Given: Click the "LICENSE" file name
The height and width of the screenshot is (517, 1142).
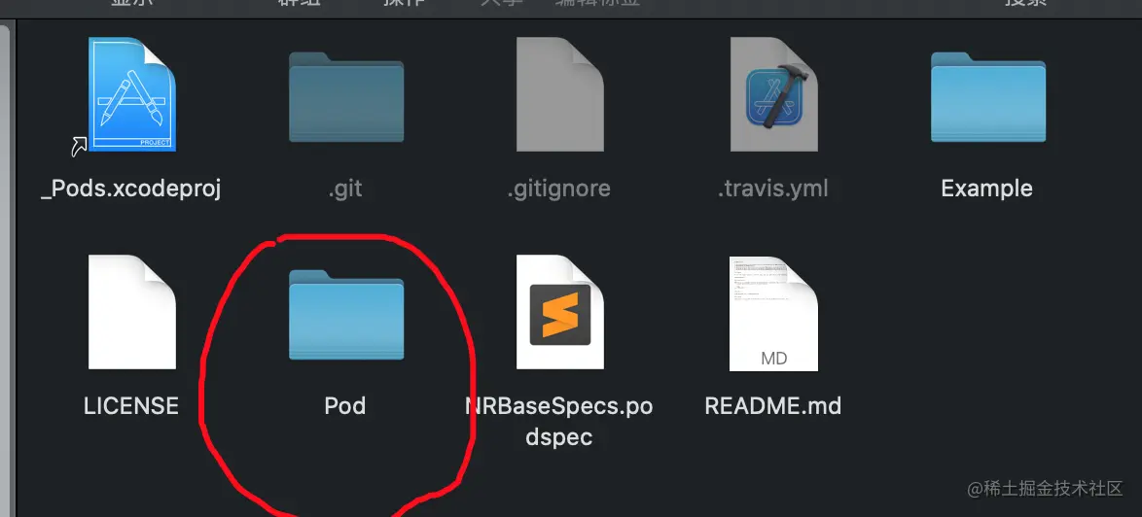Looking at the screenshot, I should pos(131,406).
